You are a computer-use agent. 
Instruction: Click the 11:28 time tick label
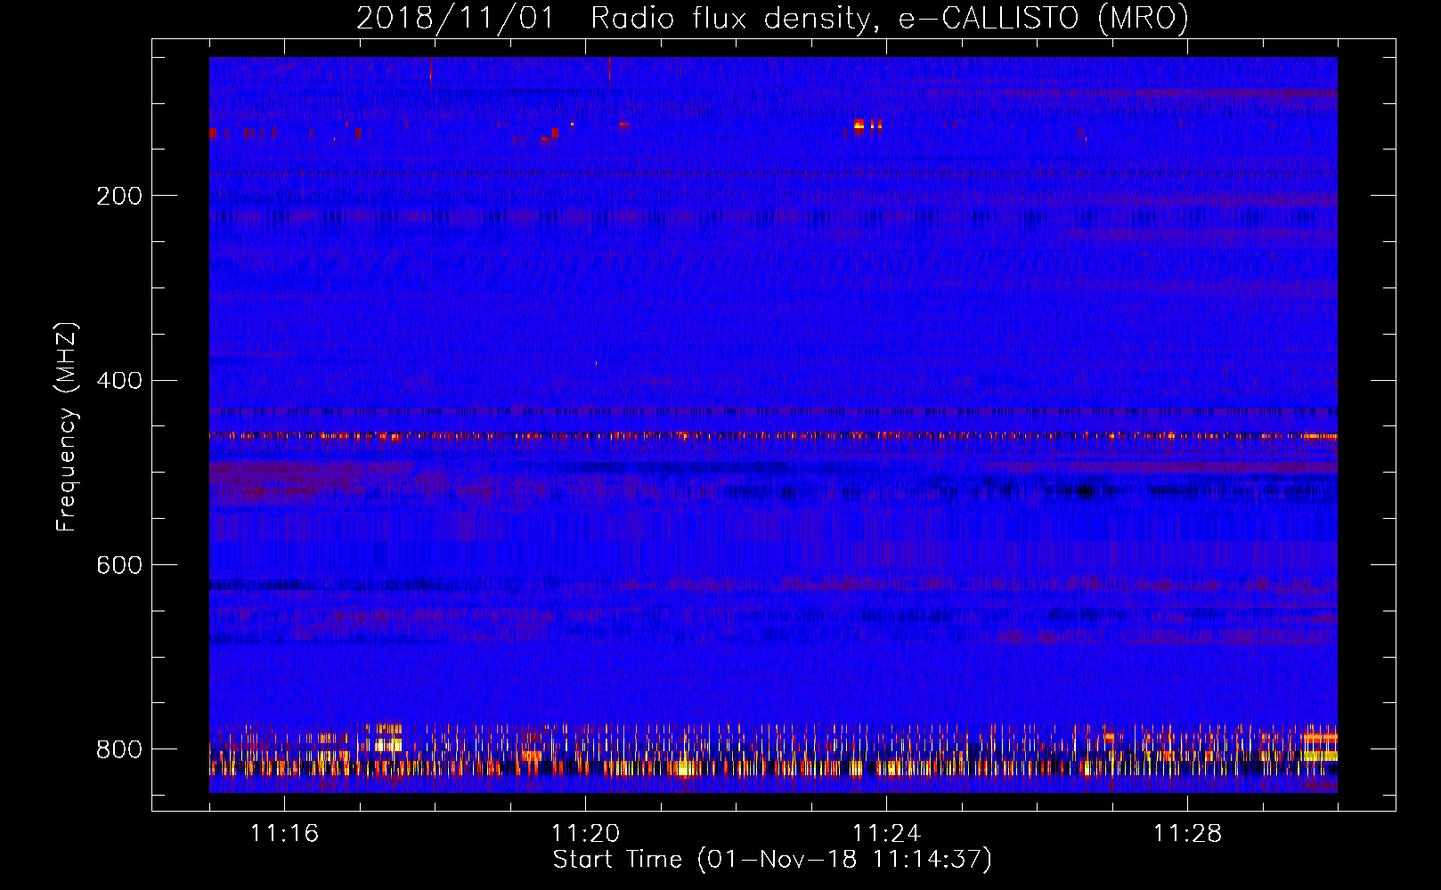click(1187, 834)
